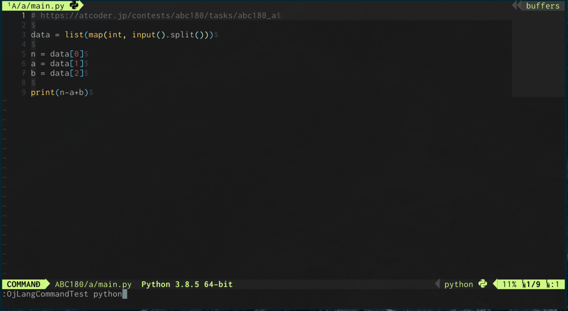568x311 pixels.
Task: Place cursor on the data = list(map(...)) line
Action: pos(122,35)
